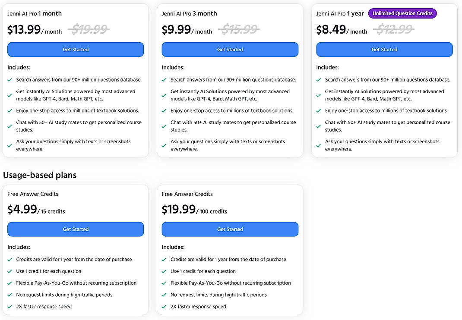Click the $9.99 per month price label

pyautogui.click(x=173, y=29)
